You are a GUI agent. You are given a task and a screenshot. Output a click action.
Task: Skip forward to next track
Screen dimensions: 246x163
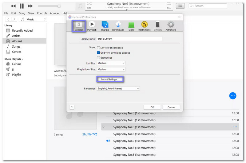(30, 6)
